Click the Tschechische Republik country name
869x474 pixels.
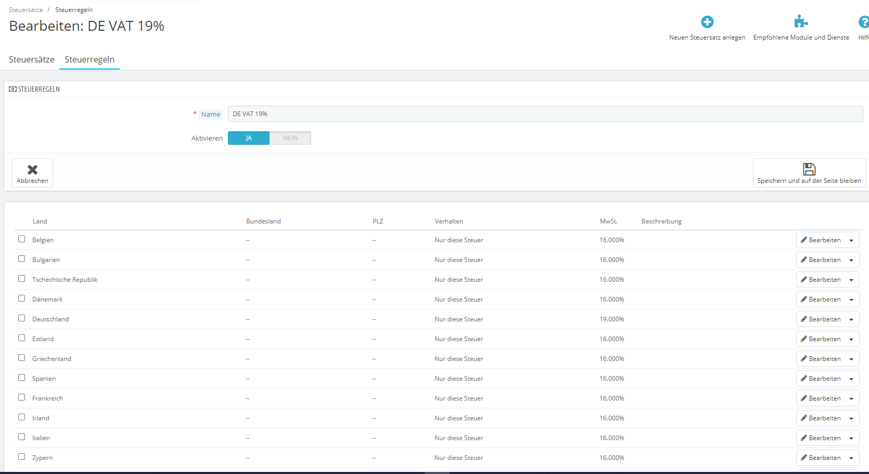pos(65,280)
